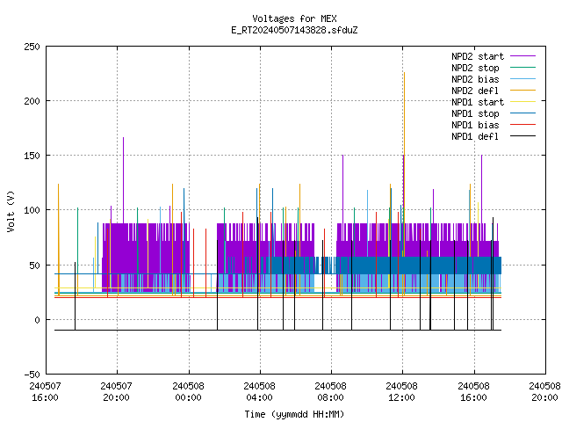Click the NPD2 stop green legend line
This screenshot has width=562, height=422.
coord(523,68)
